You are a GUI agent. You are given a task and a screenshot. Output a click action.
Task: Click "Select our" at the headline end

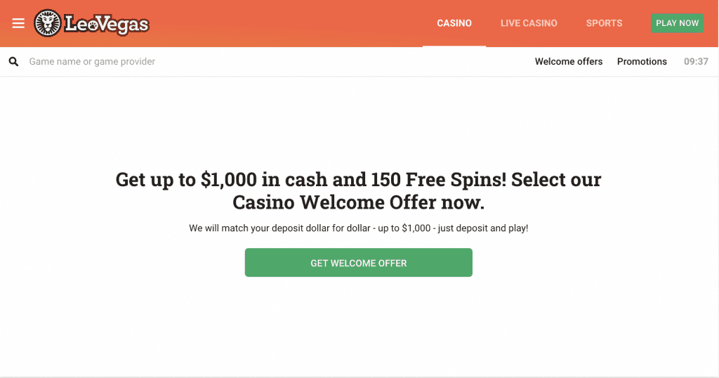[556, 179]
